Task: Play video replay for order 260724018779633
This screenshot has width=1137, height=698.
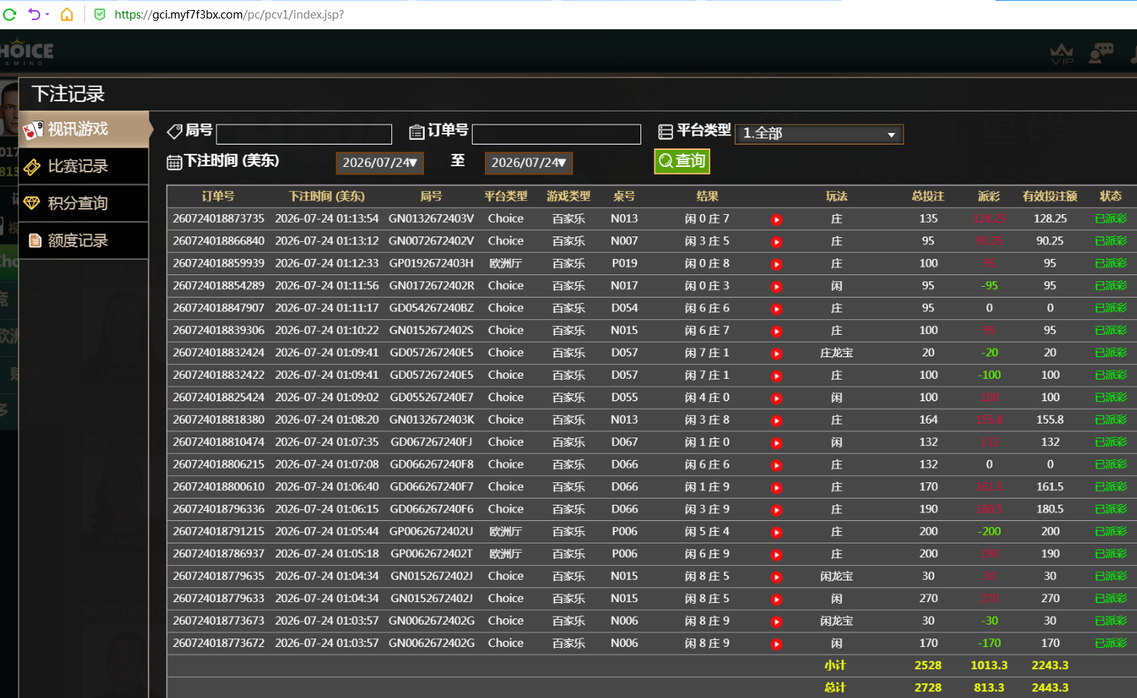Action: tap(777, 601)
